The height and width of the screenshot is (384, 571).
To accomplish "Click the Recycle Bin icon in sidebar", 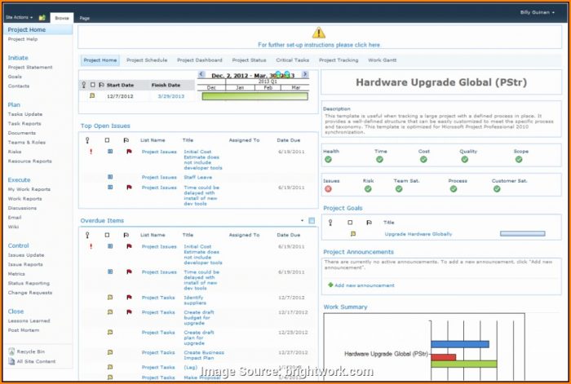I will (x=11, y=351).
